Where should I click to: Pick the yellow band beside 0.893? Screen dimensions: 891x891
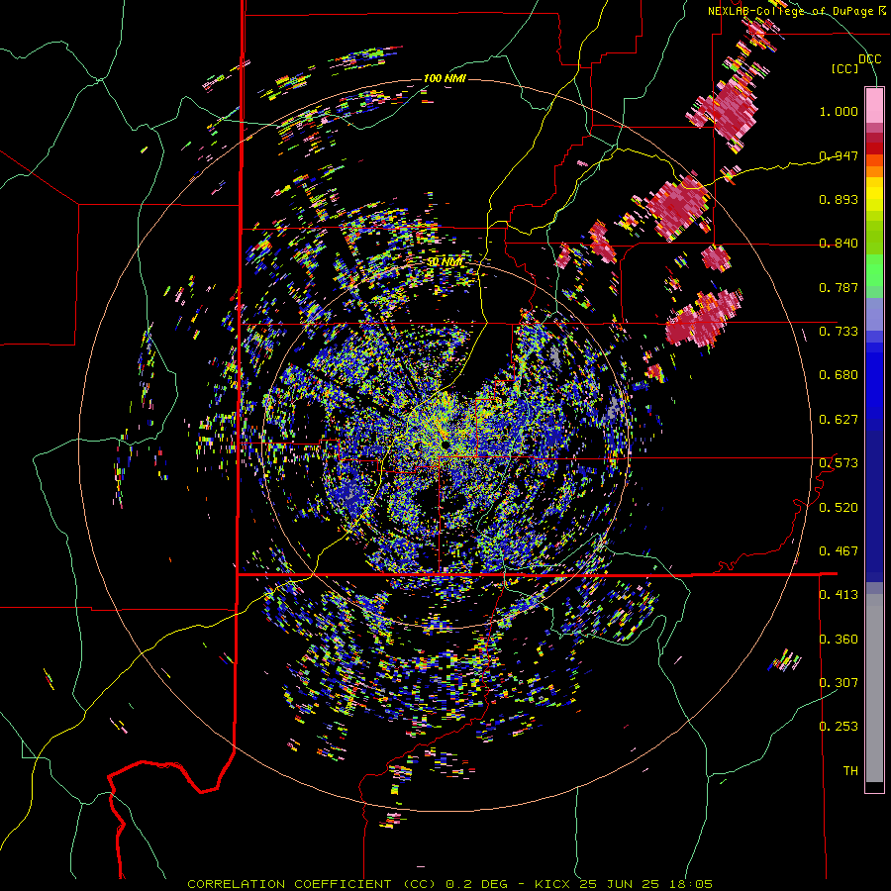874,194
